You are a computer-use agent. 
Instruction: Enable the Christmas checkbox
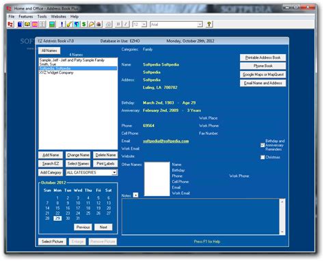(262, 157)
